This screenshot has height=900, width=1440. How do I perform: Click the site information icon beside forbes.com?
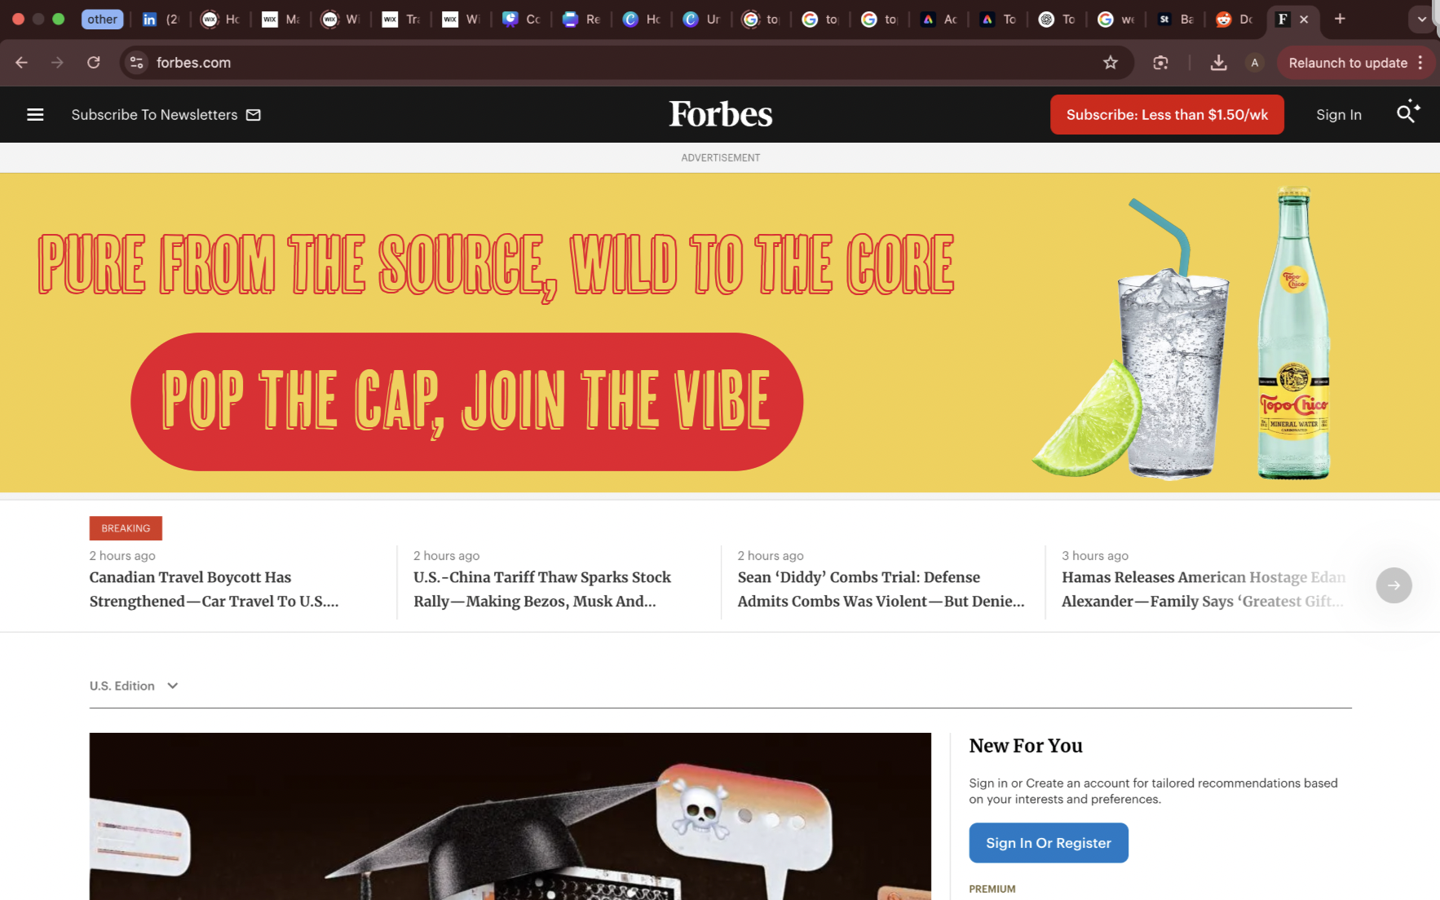pyautogui.click(x=136, y=63)
